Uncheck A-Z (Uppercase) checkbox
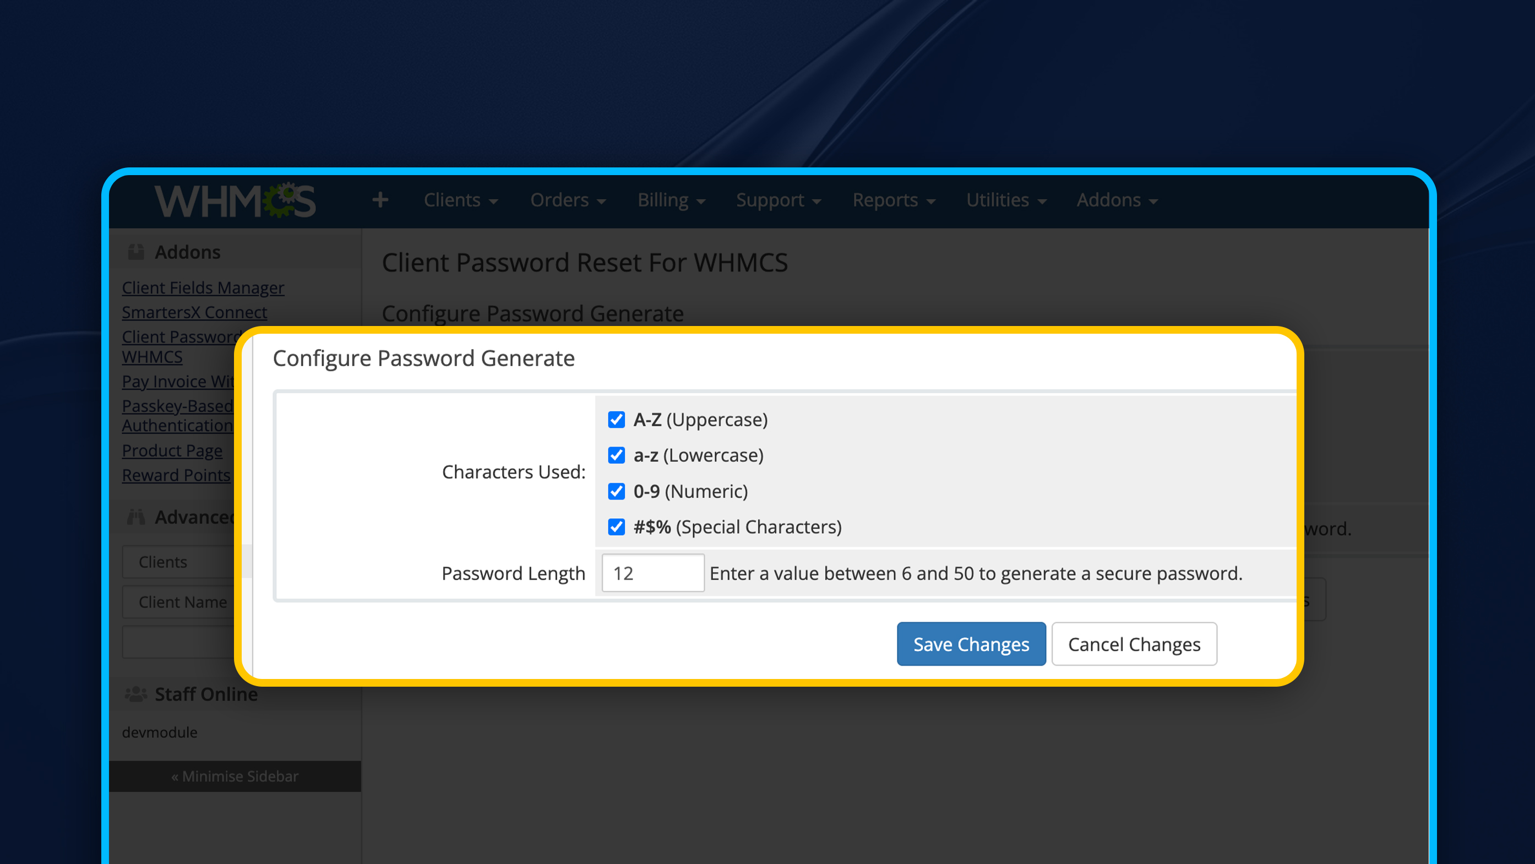 coord(616,420)
